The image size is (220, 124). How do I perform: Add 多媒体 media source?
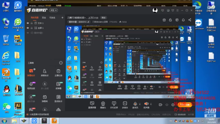(125, 105)
